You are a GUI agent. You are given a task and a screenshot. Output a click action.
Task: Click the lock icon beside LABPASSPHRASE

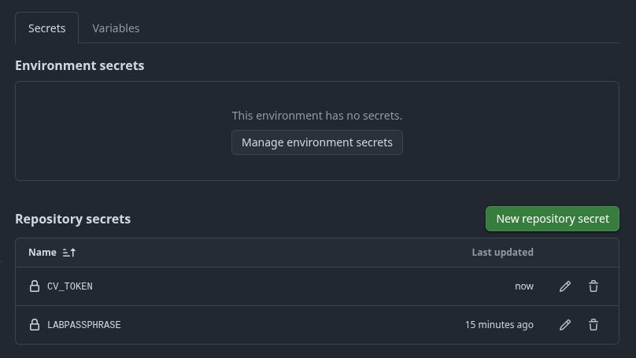pyautogui.click(x=35, y=324)
